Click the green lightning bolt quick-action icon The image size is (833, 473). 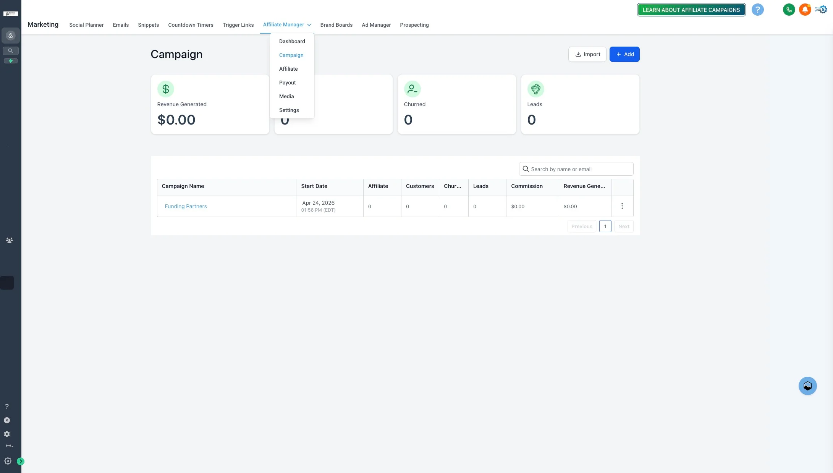point(11,61)
